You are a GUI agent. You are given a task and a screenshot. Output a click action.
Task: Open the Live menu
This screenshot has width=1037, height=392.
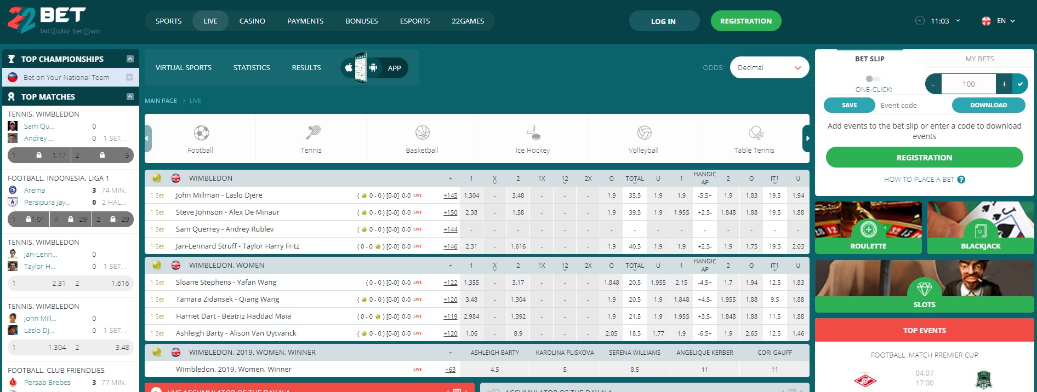[x=210, y=21]
